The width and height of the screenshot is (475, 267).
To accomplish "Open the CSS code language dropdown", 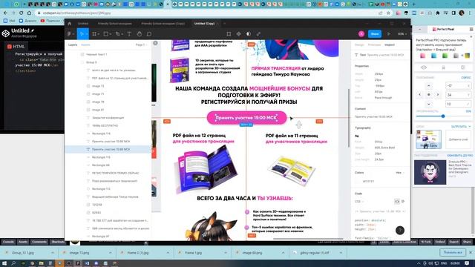I will tap(359, 201).
